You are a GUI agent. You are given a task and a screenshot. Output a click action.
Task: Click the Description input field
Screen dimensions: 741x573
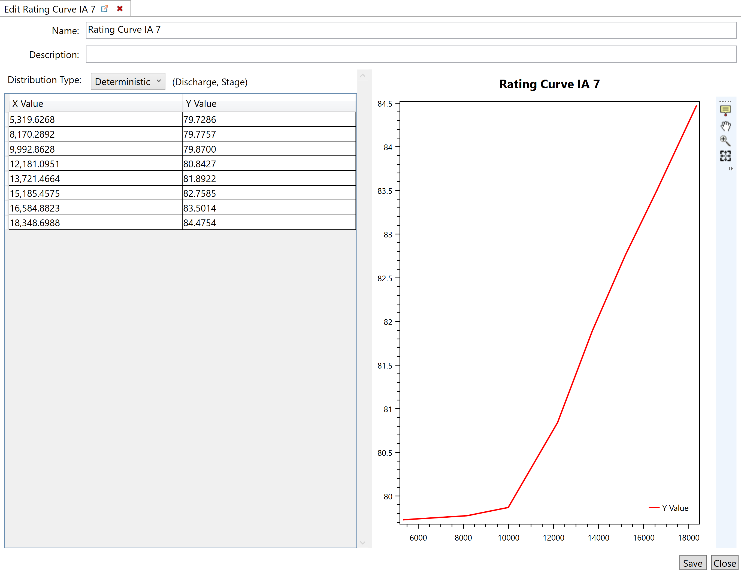click(x=411, y=54)
